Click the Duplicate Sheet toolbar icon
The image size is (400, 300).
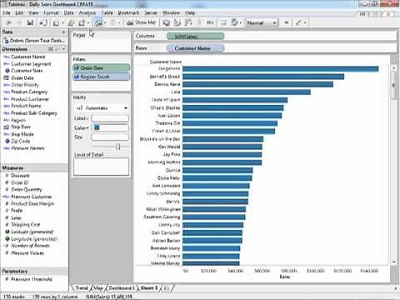click(x=71, y=23)
